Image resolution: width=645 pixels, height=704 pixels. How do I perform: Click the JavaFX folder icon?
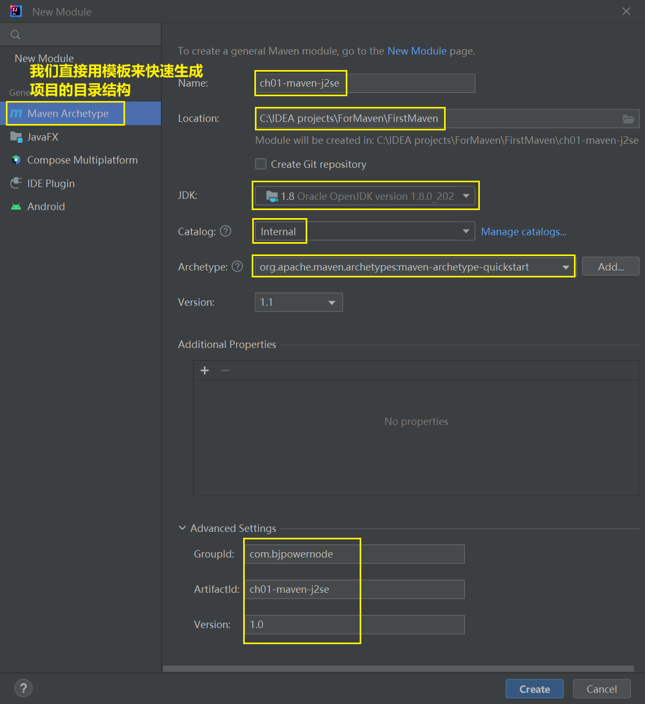point(16,137)
